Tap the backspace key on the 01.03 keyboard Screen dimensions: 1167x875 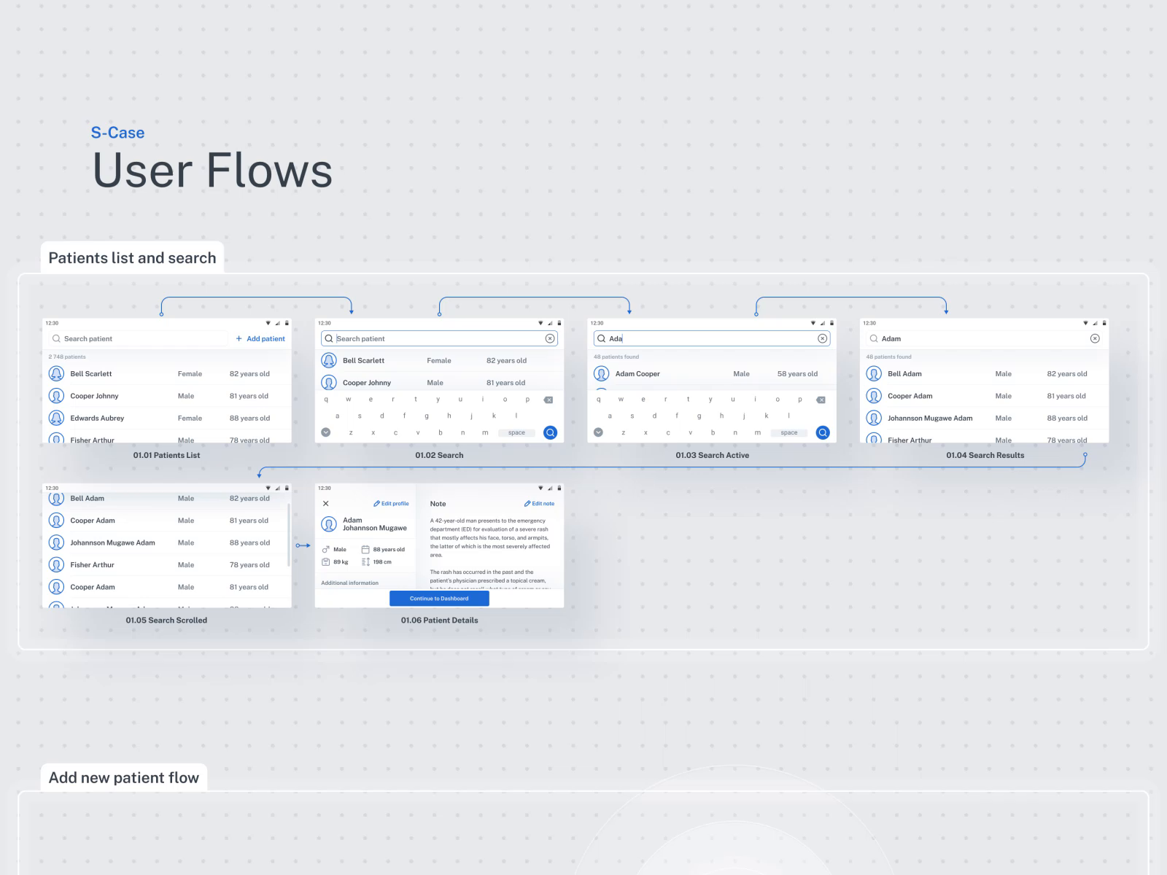pyautogui.click(x=821, y=400)
